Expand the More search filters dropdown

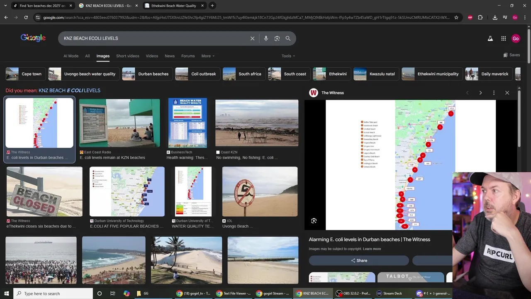(208, 56)
